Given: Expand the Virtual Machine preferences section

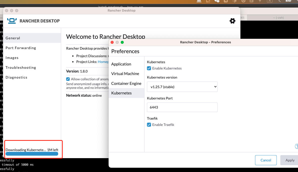Looking at the screenshot, I should click(125, 74).
